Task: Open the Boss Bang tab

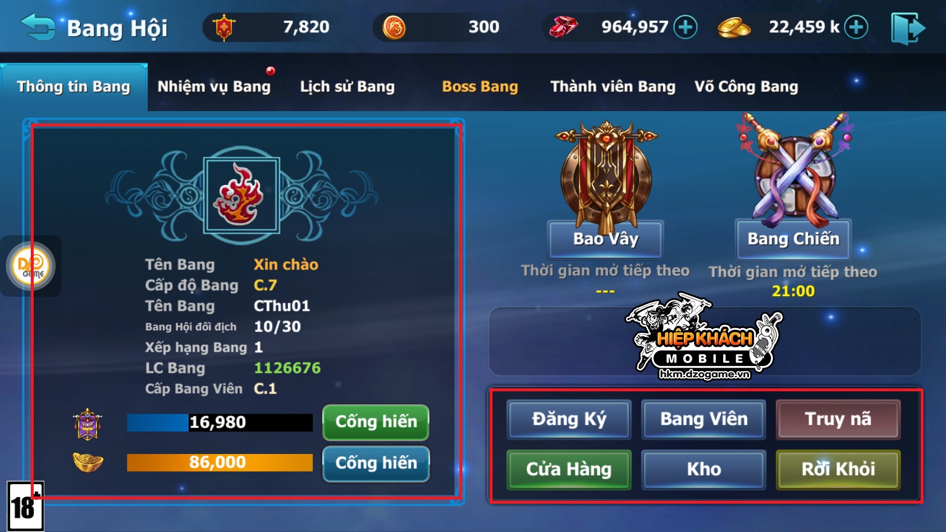Action: [480, 86]
